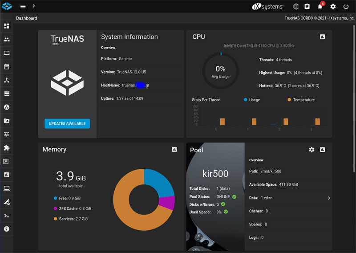
Task: Click the Usage legend dot
Action: coord(246,100)
